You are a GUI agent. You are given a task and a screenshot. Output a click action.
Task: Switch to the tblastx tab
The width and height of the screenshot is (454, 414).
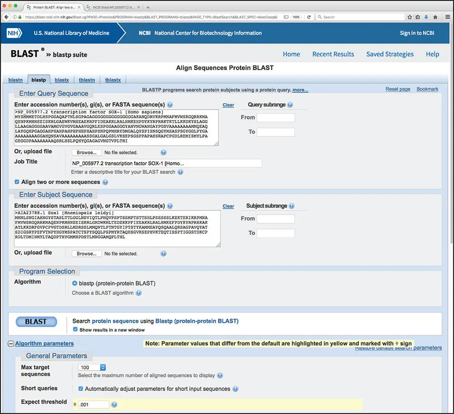(113, 80)
